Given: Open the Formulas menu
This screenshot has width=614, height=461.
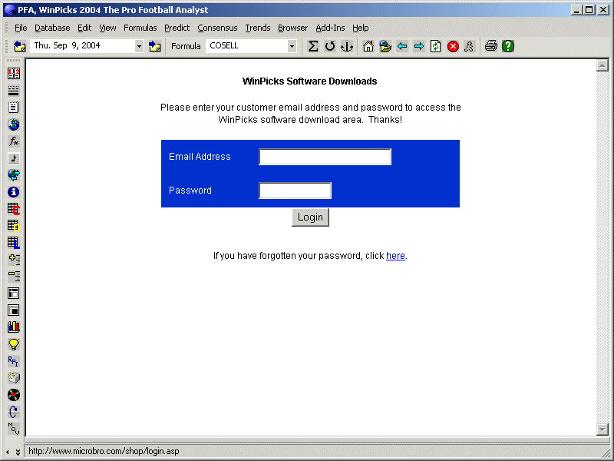Looking at the screenshot, I should 140,28.
